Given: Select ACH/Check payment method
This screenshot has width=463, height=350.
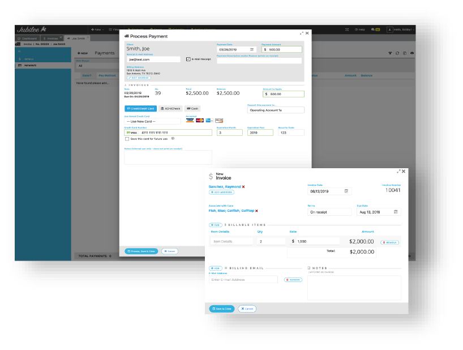Looking at the screenshot, I should [x=170, y=109].
